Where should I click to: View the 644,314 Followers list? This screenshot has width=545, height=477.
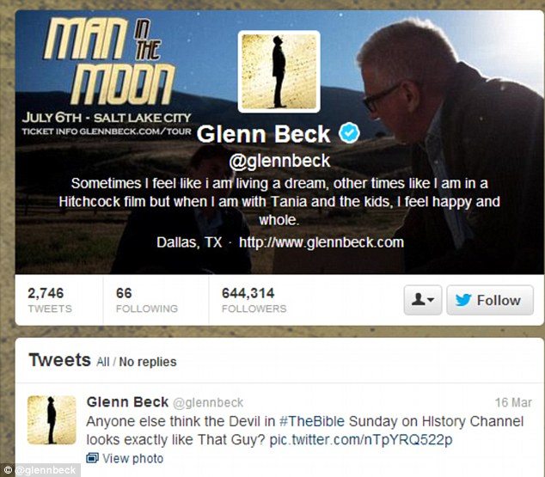pos(254,300)
